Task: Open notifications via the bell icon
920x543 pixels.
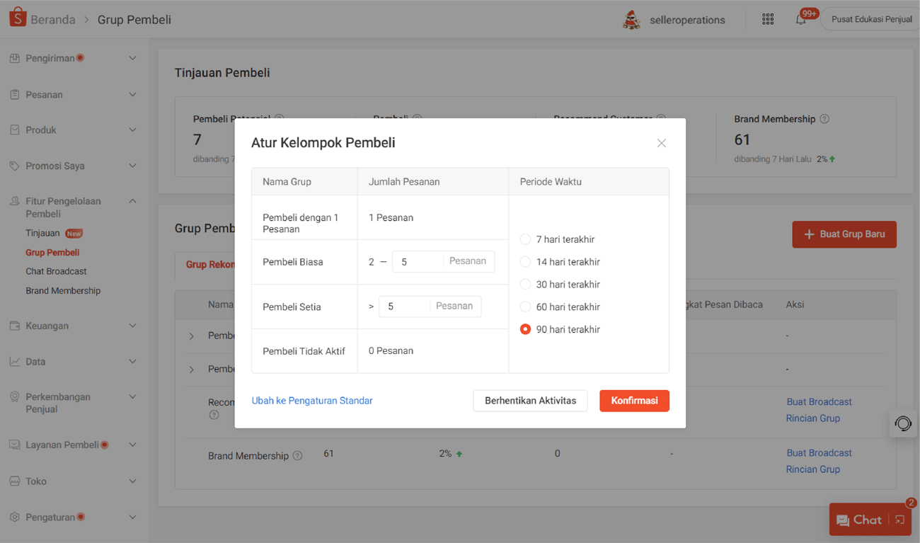Action: (x=800, y=19)
